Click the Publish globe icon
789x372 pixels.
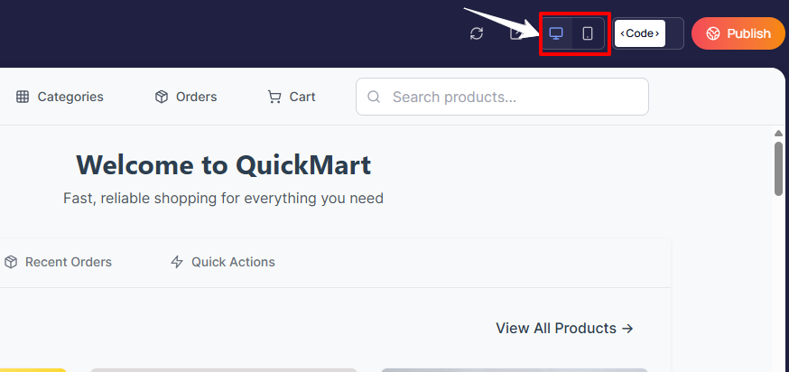(713, 33)
